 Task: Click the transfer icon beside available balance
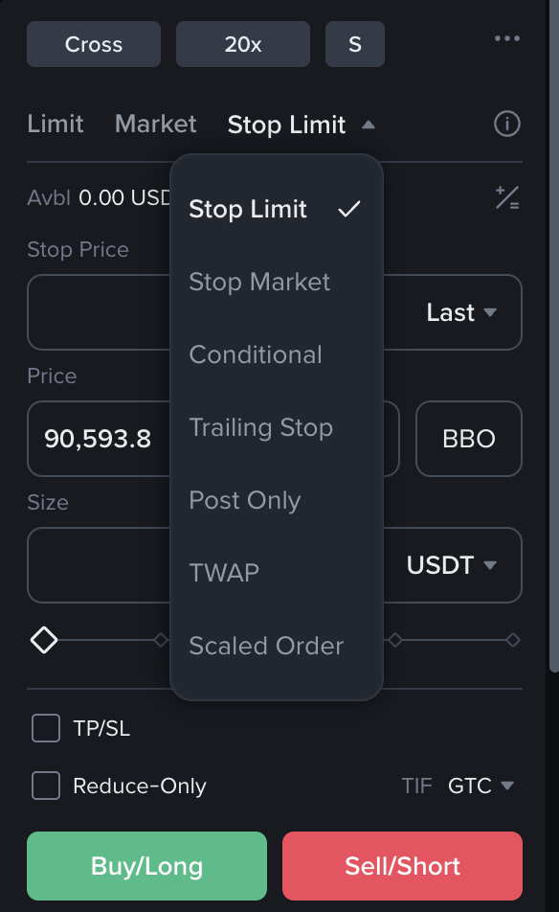pyautogui.click(x=507, y=198)
